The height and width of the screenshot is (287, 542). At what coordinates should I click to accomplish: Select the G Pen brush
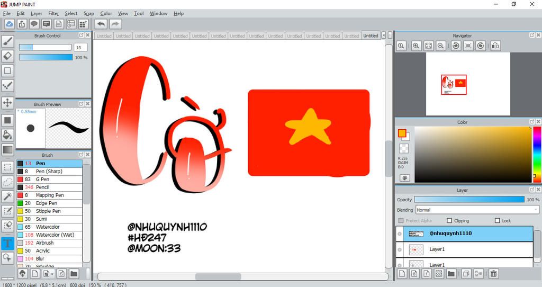tap(49, 179)
